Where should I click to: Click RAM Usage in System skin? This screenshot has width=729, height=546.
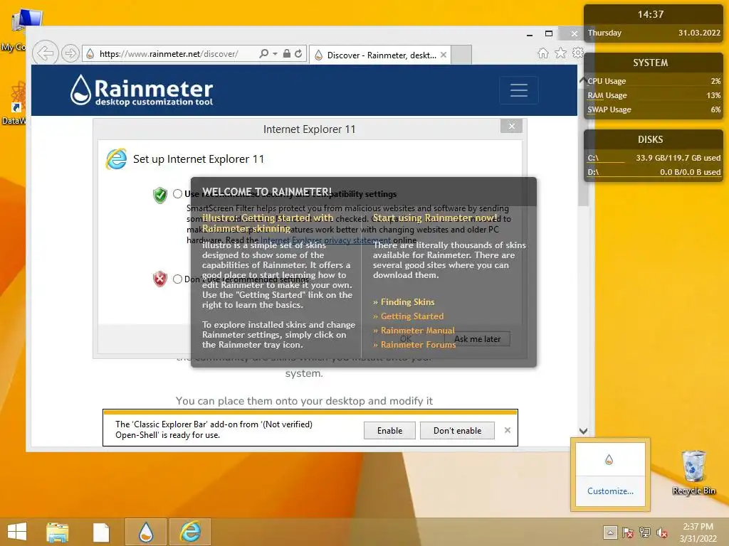[x=654, y=95]
